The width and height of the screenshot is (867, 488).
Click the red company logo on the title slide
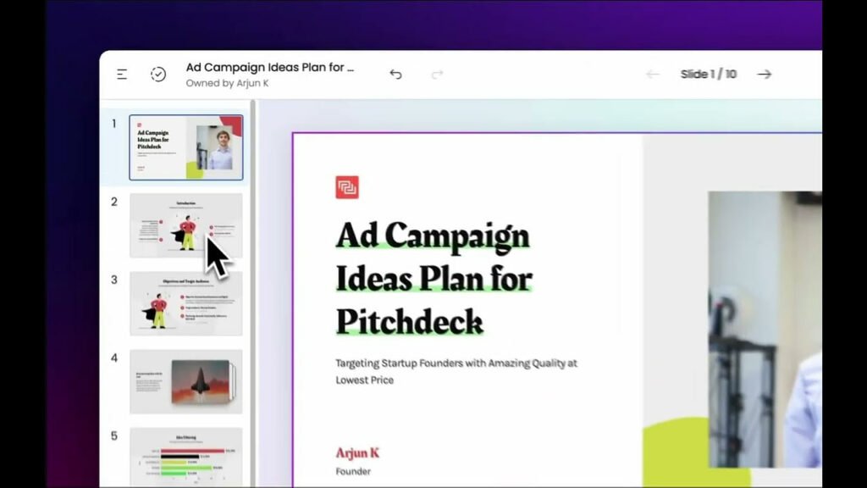point(348,186)
